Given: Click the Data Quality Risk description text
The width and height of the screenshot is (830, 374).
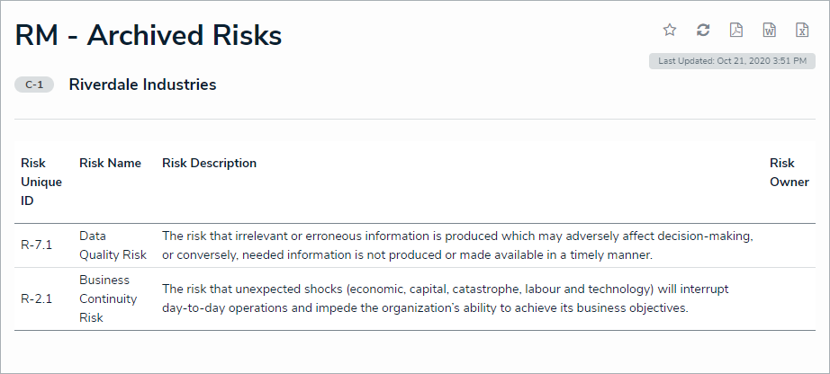Looking at the screenshot, I should point(457,245).
